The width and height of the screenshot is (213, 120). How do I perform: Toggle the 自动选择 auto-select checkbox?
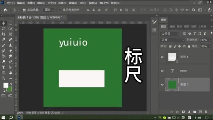tap(24, 10)
